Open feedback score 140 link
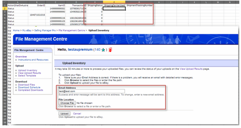Image resolution: width=241 pixels, height=128 pixels. point(98,50)
